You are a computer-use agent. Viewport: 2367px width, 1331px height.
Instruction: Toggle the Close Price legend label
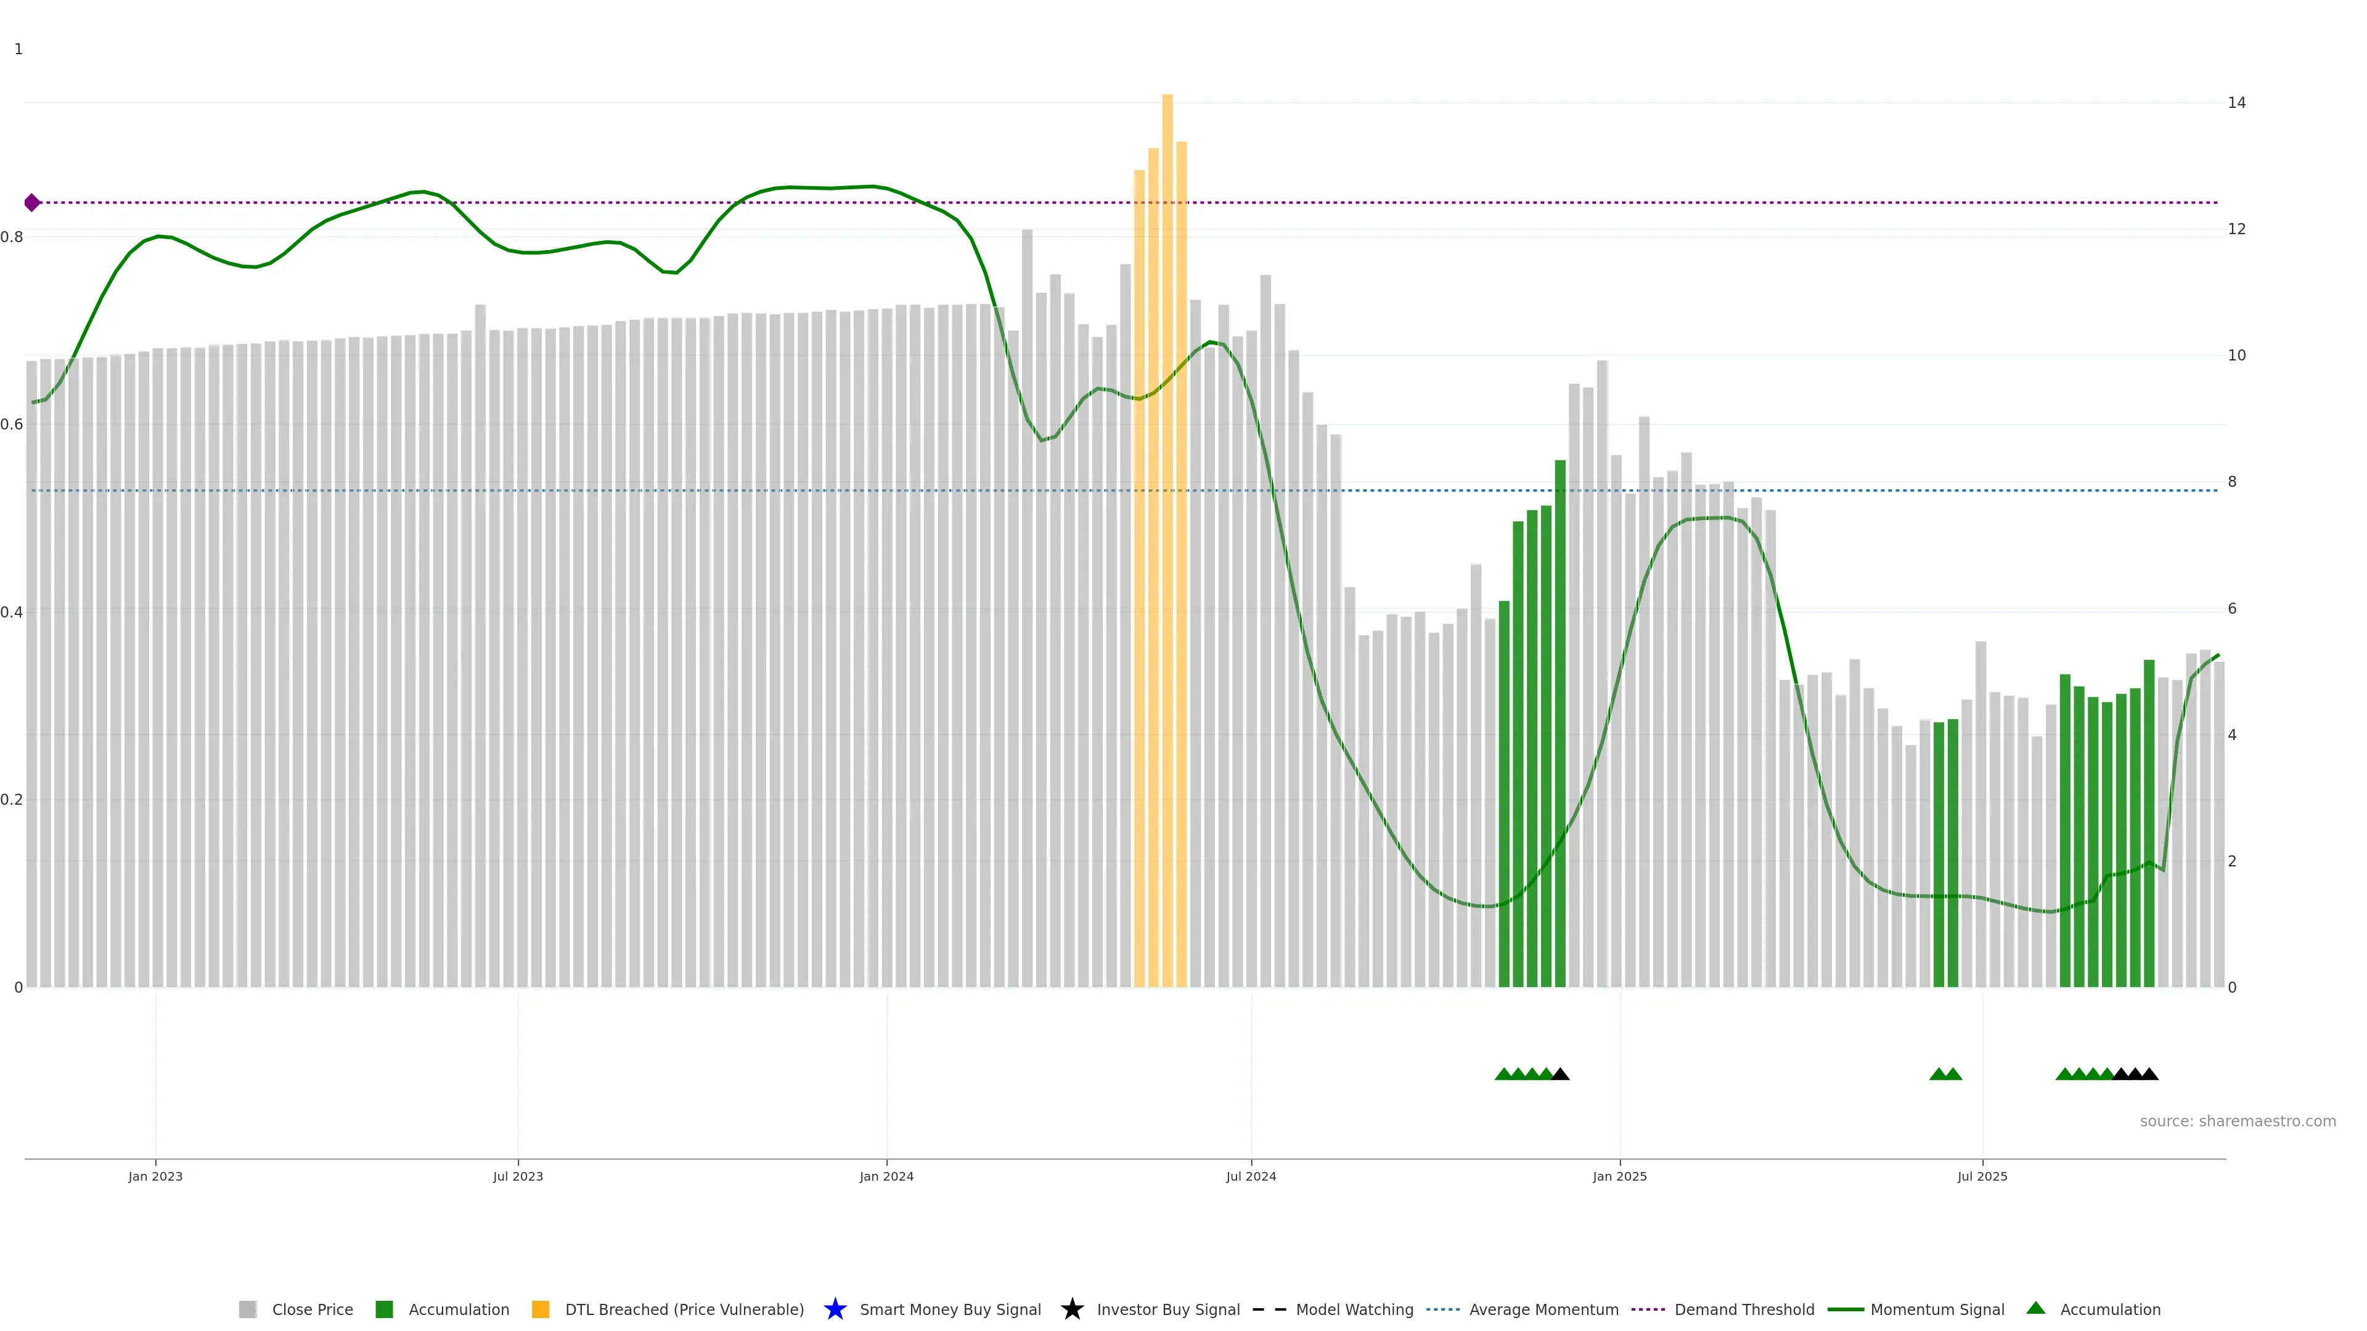pos(313,1309)
